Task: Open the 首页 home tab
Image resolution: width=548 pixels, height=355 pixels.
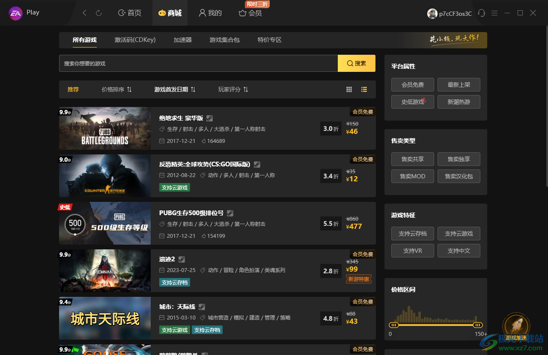Action: (x=130, y=13)
